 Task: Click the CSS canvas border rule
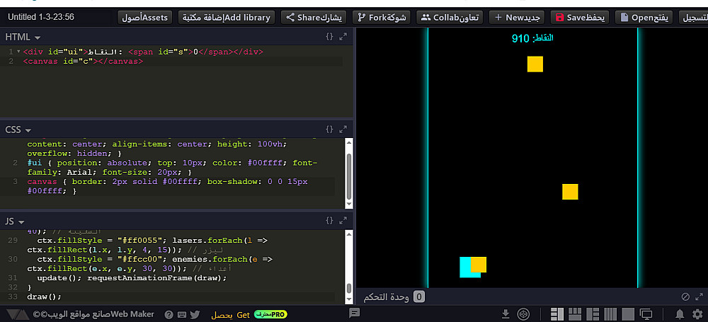(168, 186)
